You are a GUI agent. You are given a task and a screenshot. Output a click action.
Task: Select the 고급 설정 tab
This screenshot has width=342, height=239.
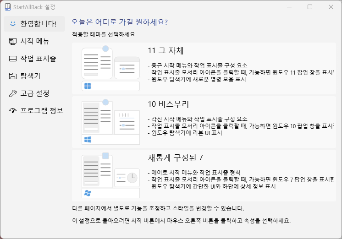point(34,93)
